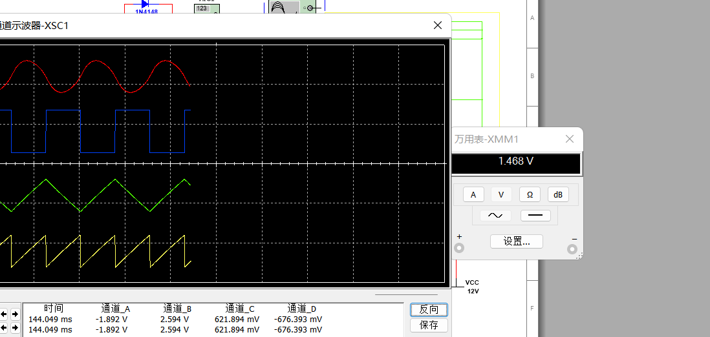Click second-row -676.393 mV channel D value
The height and width of the screenshot is (337, 710).
click(x=298, y=330)
